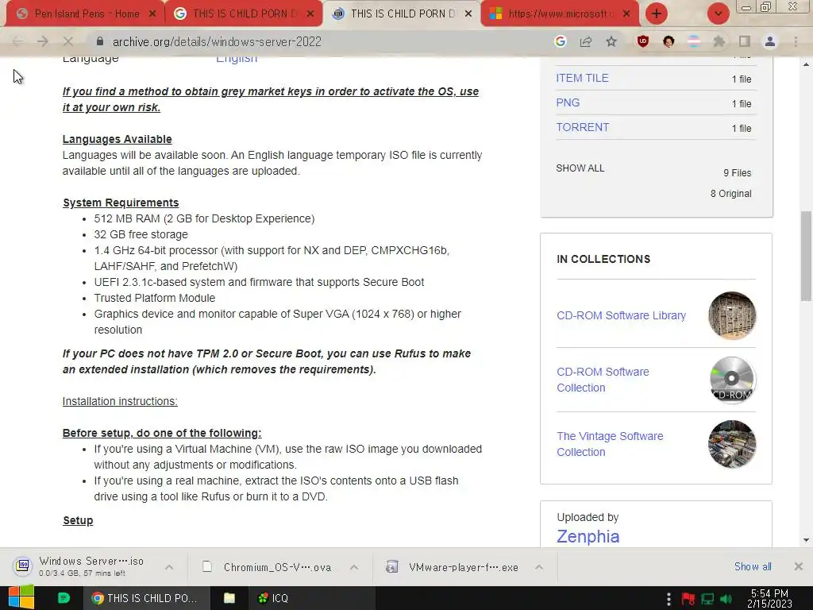Open the tab search dropdown arrow

pyautogui.click(x=718, y=14)
